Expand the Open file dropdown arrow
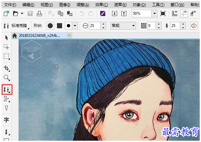The height and width of the screenshot is (142, 201). tap(22, 13)
